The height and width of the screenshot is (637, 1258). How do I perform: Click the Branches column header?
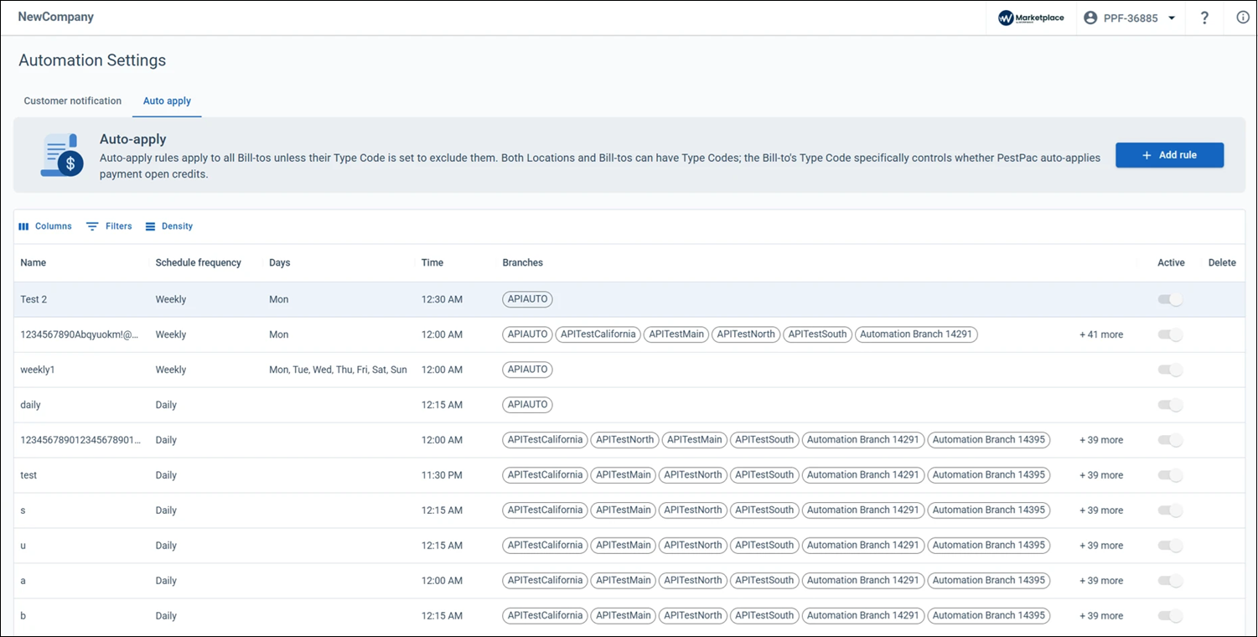point(523,262)
